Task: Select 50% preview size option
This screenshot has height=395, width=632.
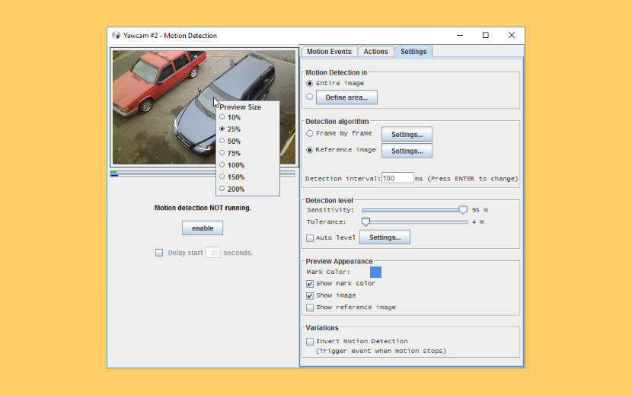Action: pyautogui.click(x=234, y=142)
